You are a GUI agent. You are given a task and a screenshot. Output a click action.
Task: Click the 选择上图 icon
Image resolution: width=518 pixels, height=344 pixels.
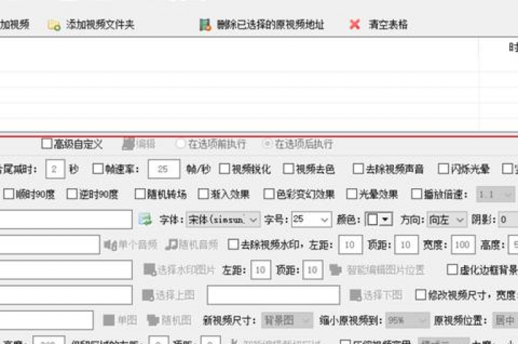click(x=148, y=295)
